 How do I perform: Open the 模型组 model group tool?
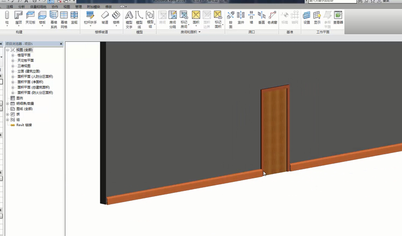click(150, 19)
